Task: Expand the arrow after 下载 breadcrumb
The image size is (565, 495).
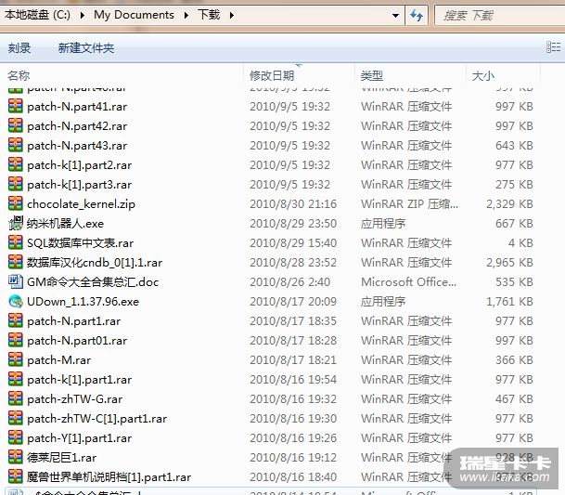Action: (231, 15)
